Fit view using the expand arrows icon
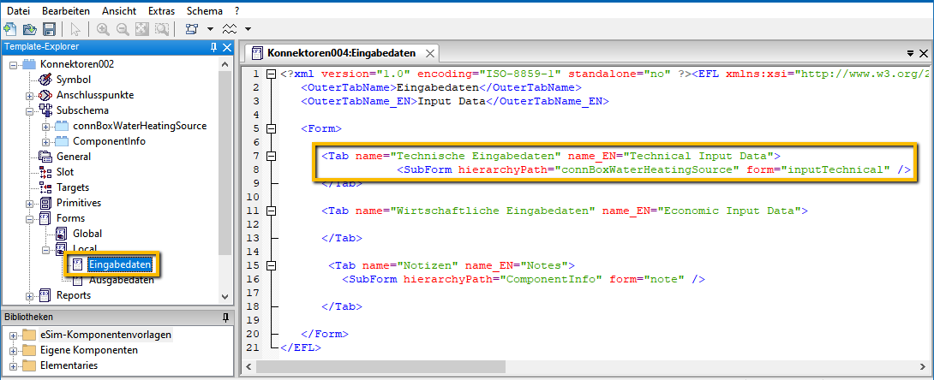 coord(141,28)
